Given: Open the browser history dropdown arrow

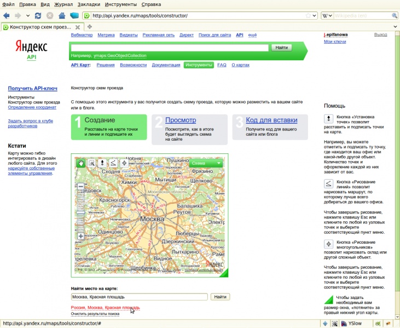Looking at the screenshot, I should click(x=28, y=16).
